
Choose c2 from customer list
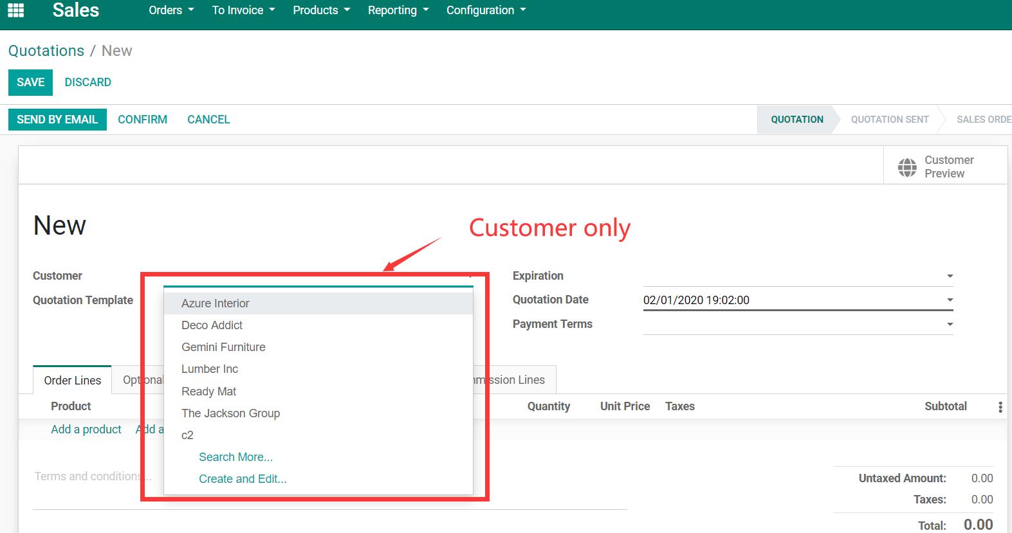click(x=318, y=435)
